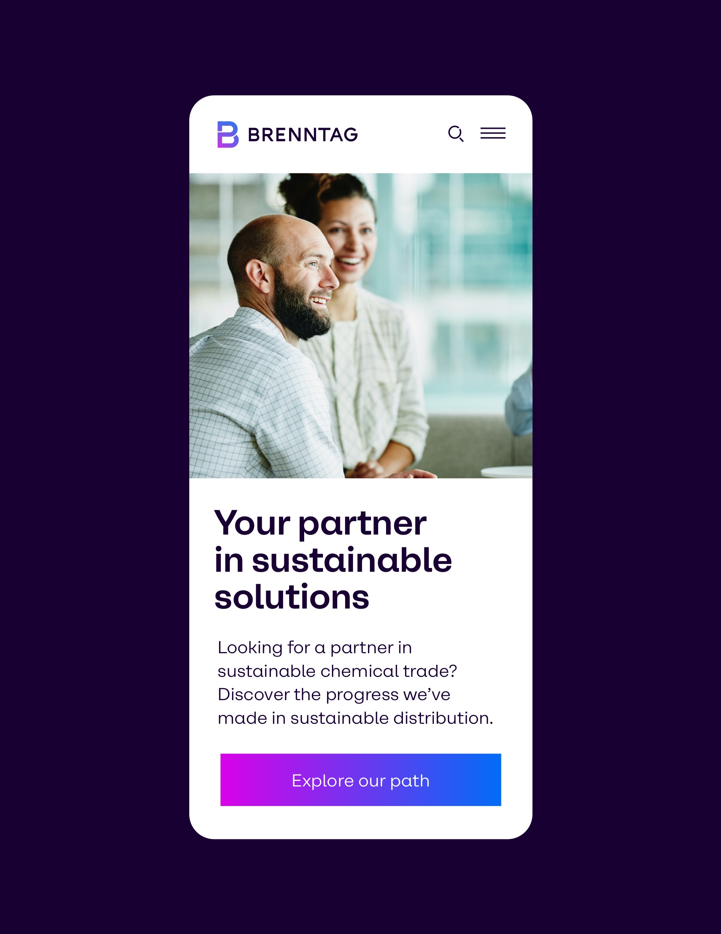This screenshot has width=721, height=934.
Task: Click the "Looking for a partner in" text line
Action: 315,648
